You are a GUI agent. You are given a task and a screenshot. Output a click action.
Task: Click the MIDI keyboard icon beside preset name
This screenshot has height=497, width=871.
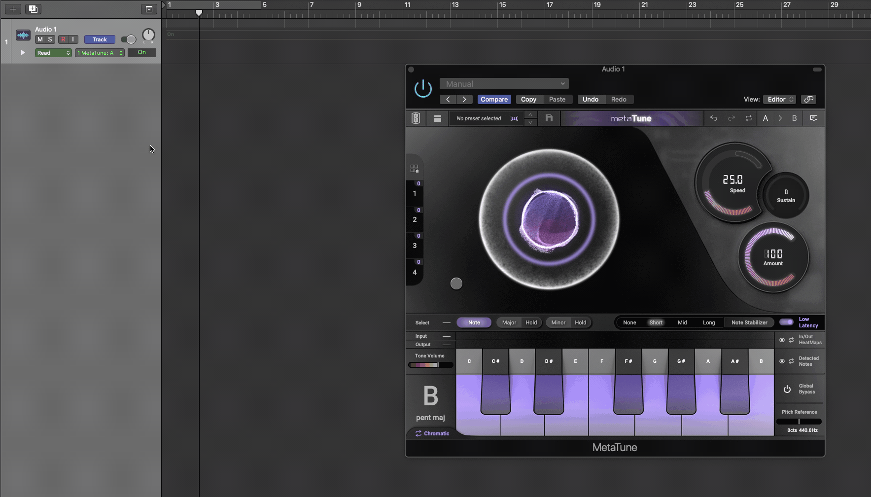coord(514,118)
